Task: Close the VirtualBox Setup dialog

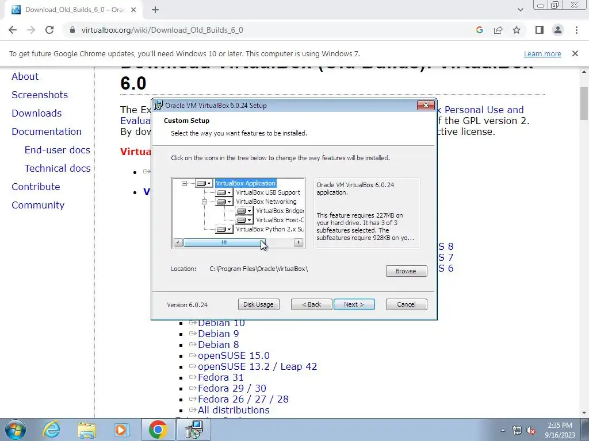Action: click(426, 106)
